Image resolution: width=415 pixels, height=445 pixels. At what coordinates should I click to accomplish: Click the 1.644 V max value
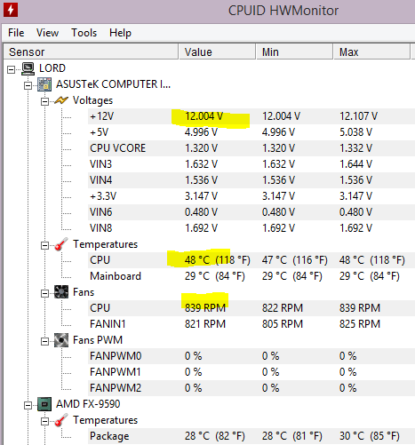click(355, 164)
